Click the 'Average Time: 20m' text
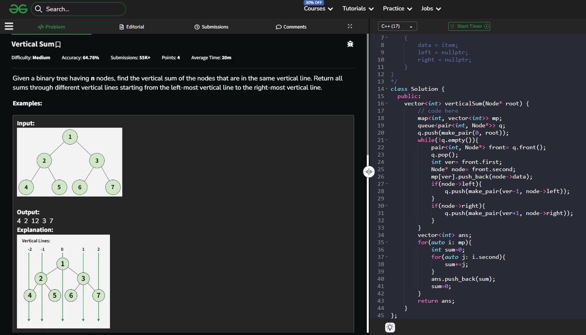 coord(211,58)
